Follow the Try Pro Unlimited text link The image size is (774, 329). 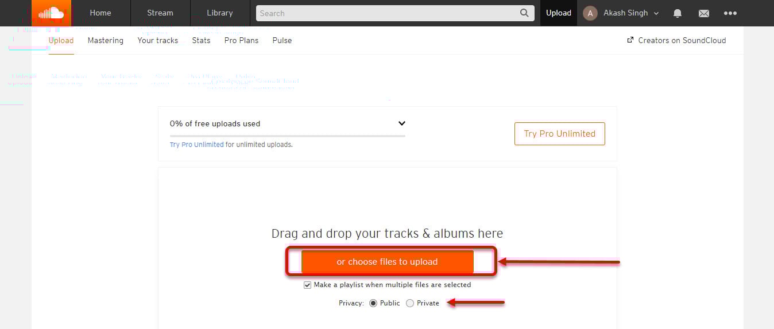coord(196,145)
